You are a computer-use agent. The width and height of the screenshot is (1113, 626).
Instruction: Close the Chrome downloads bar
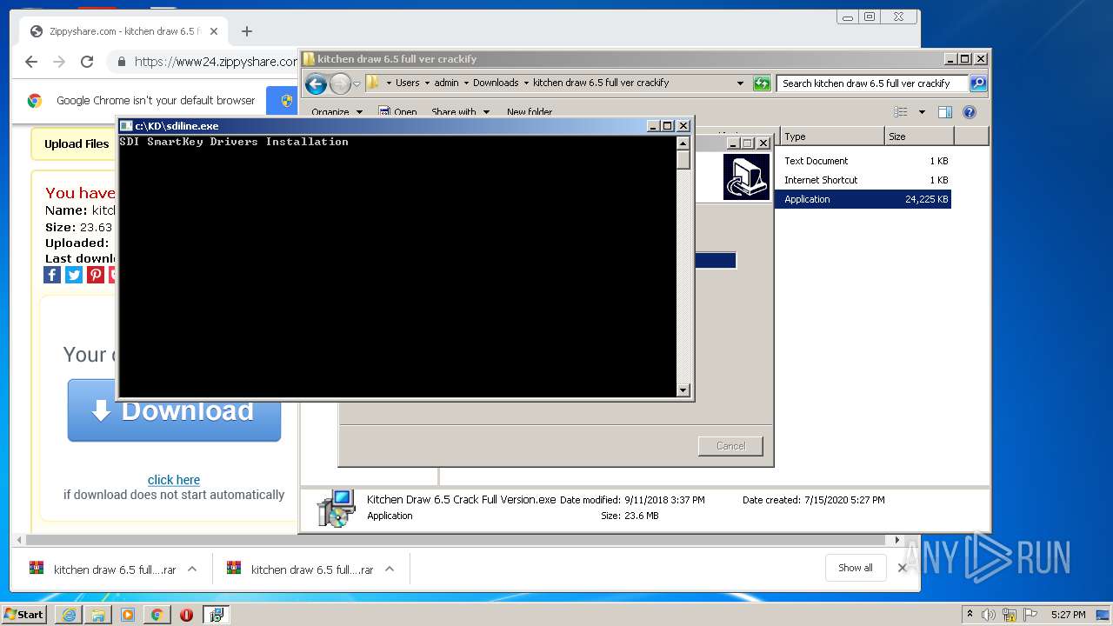point(902,568)
